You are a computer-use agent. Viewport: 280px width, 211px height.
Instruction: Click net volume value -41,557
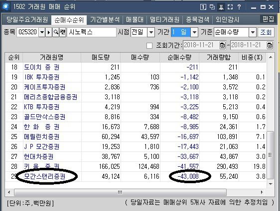click(x=188, y=166)
